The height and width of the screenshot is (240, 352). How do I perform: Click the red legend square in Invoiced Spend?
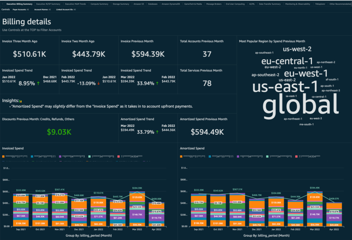pyautogui.click(x=121, y=156)
